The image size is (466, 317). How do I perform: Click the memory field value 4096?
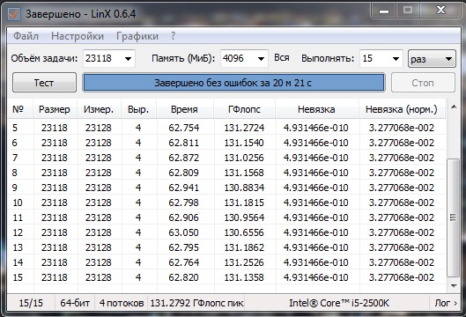[x=233, y=58]
